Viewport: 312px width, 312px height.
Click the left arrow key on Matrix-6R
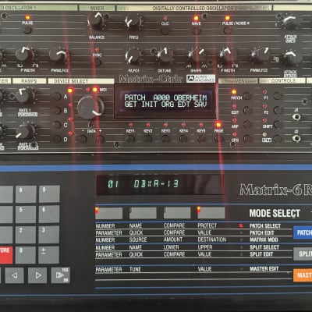15,275
